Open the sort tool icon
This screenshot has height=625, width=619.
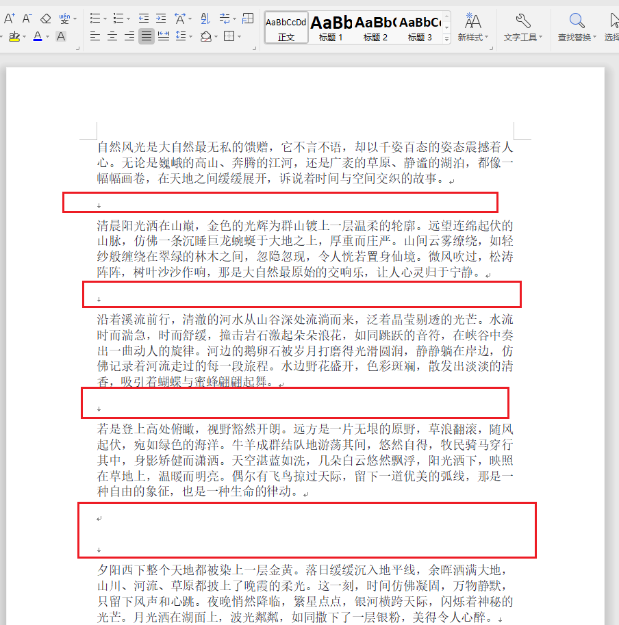pos(207,18)
